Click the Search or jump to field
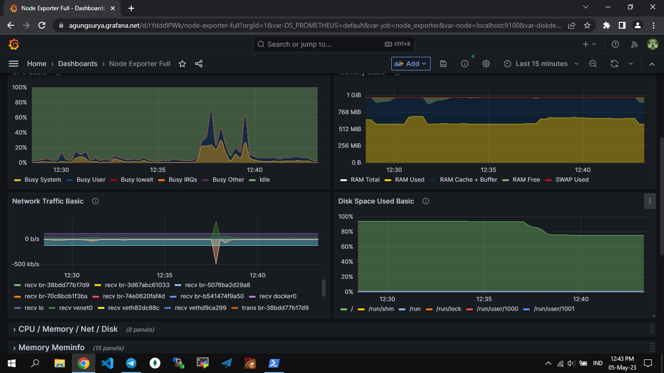 tap(333, 44)
